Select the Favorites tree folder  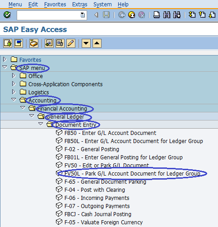(30, 60)
